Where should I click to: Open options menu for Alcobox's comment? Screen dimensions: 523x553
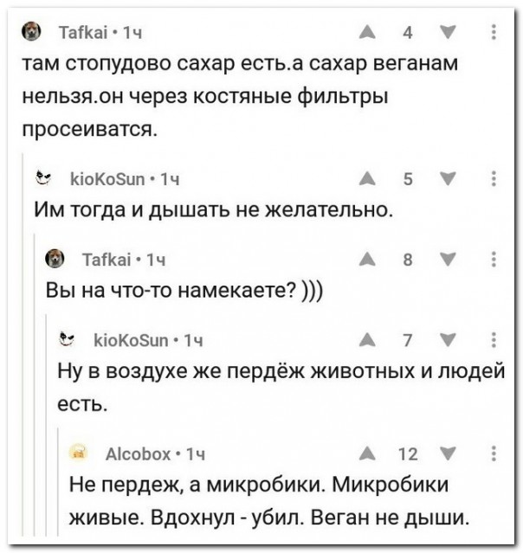494,453
